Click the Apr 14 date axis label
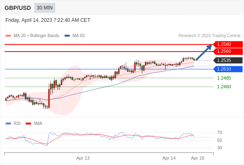This screenshot has width=244, height=165. coord(169,158)
